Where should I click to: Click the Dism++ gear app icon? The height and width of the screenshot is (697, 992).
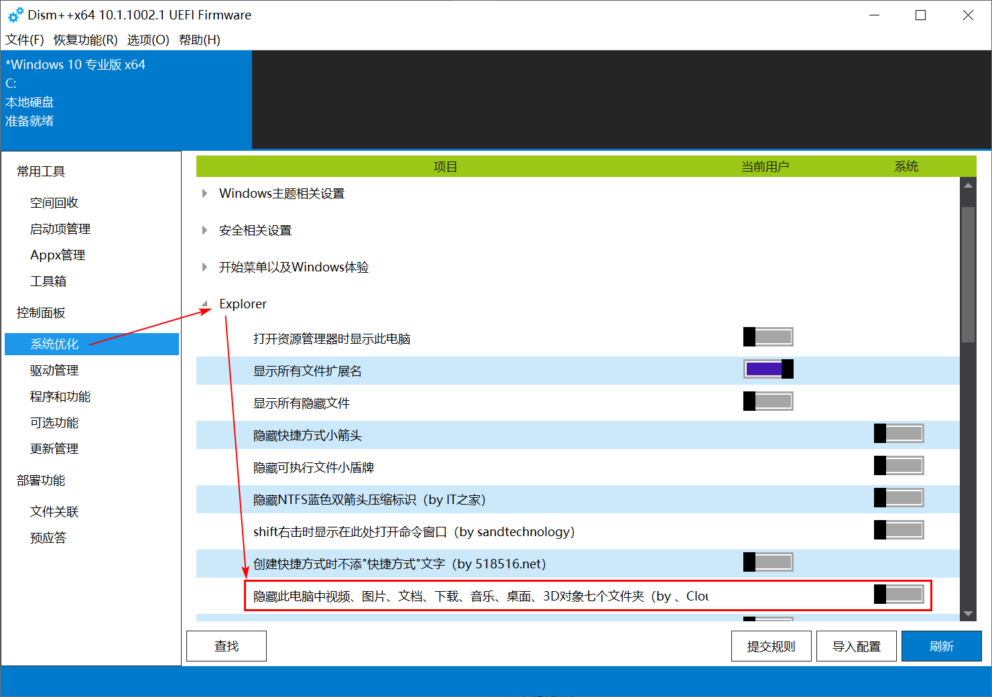(x=15, y=15)
